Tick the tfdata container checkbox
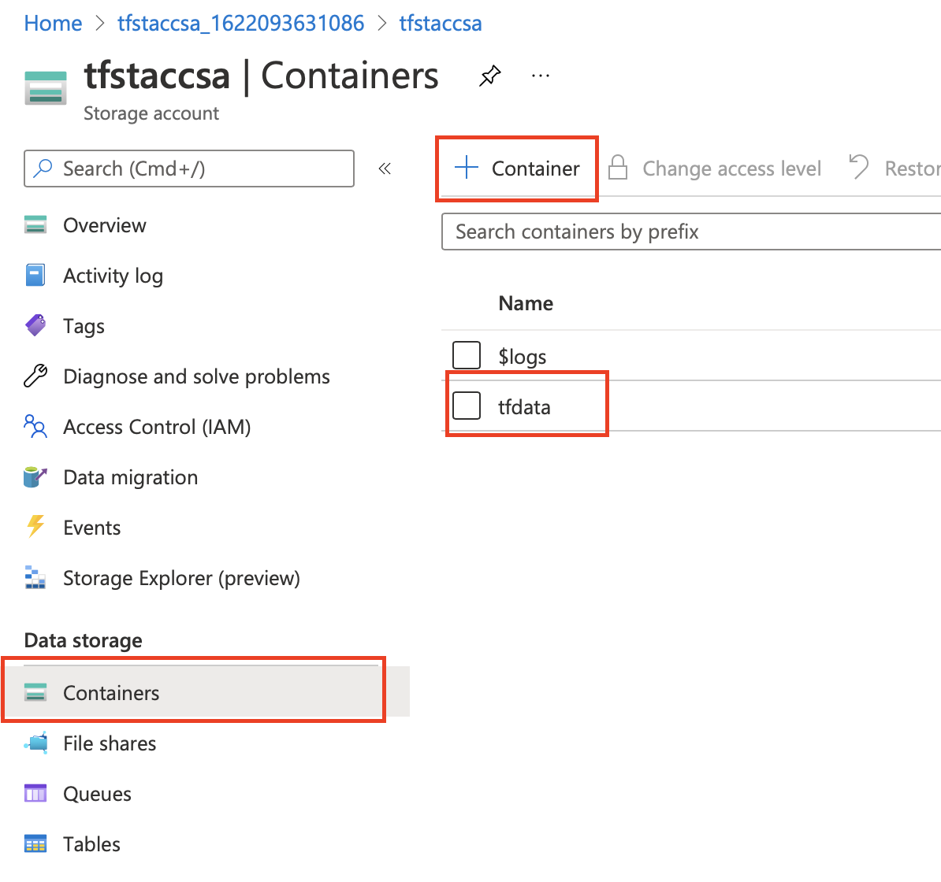 [467, 406]
